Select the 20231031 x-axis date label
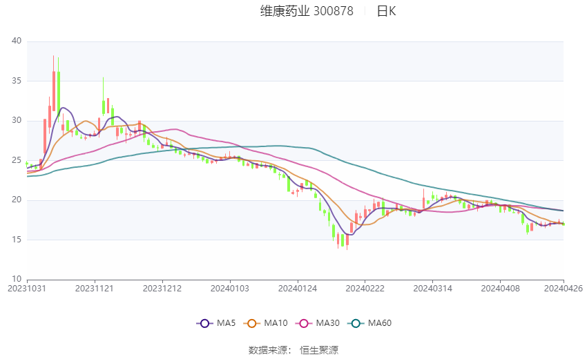The image size is (587, 357). 27,289
